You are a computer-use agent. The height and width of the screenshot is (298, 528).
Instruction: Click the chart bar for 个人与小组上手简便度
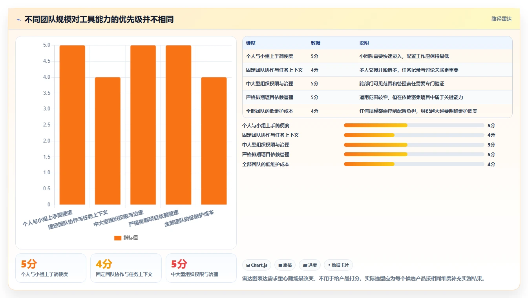tap(72, 125)
